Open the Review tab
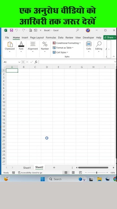The height and width of the screenshot is (209, 117). coord(69,37)
